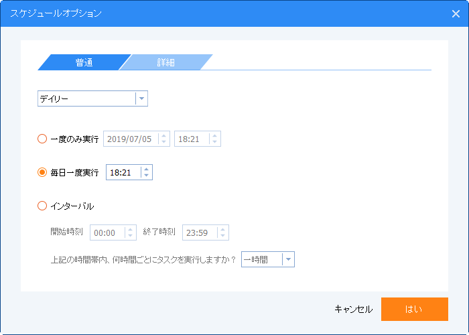Viewport: 469px width, 335px height.
Task: Click the down arrow on the 2019/07/05 date field
Action: 164,142
